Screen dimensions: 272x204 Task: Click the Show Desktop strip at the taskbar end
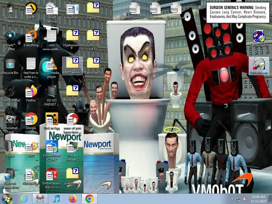click(270, 199)
